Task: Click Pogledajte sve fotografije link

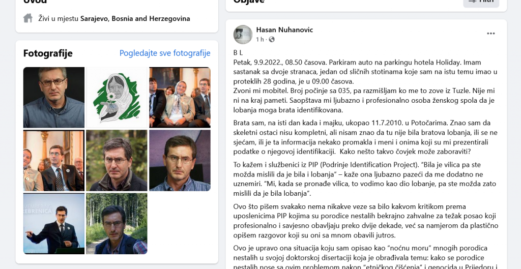Action: click(165, 53)
